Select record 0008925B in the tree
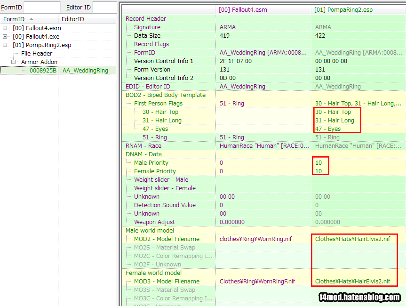The width and height of the screenshot is (406, 306). tap(43, 71)
